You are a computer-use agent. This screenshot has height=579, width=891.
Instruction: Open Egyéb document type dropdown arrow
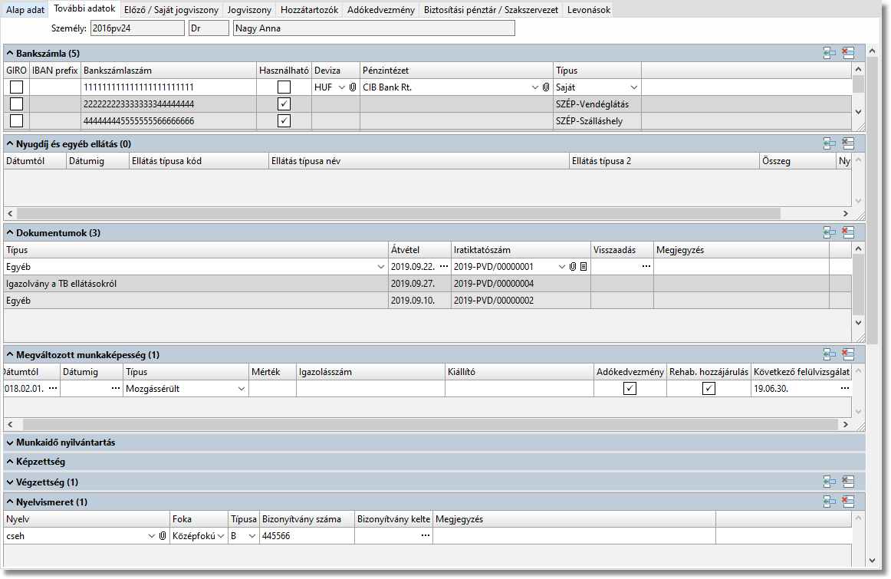tap(381, 267)
